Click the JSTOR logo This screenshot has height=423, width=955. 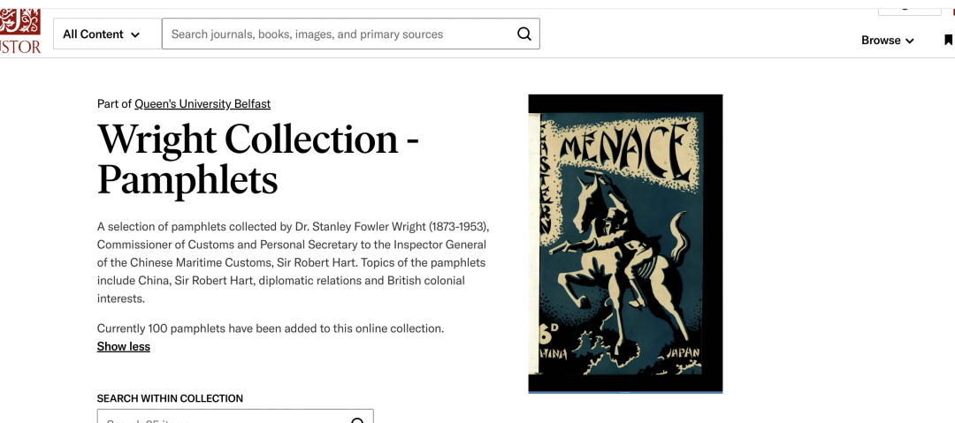tap(19, 31)
